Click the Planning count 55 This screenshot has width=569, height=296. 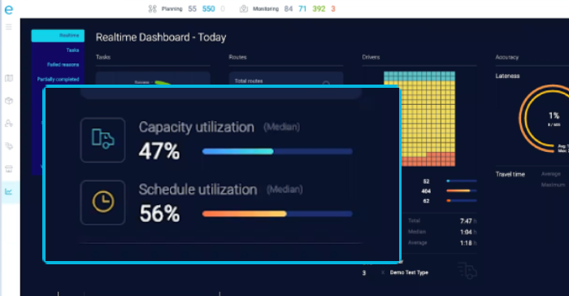coord(193,9)
